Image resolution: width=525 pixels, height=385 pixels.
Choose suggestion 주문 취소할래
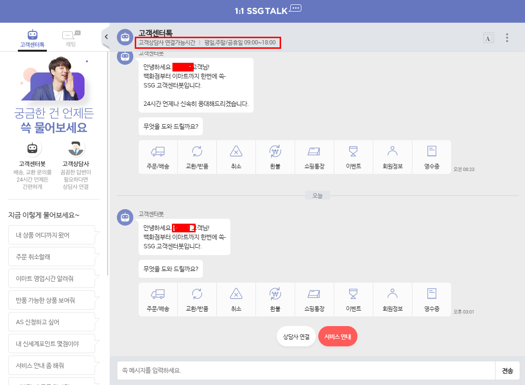(x=52, y=257)
